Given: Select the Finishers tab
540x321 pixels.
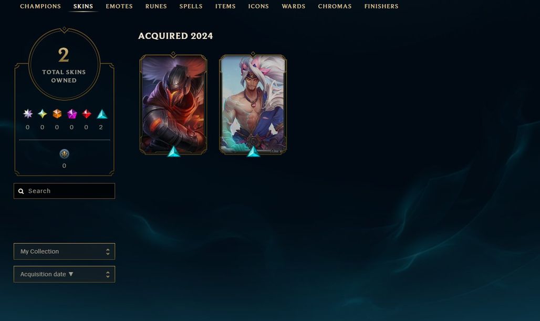Looking at the screenshot, I should click(x=381, y=6).
